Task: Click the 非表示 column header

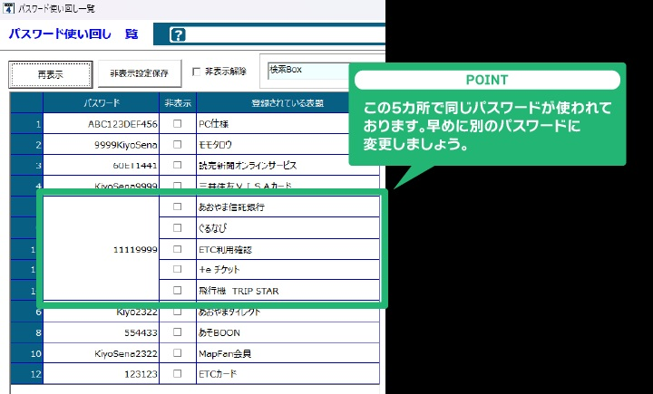Action: [178, 102]
